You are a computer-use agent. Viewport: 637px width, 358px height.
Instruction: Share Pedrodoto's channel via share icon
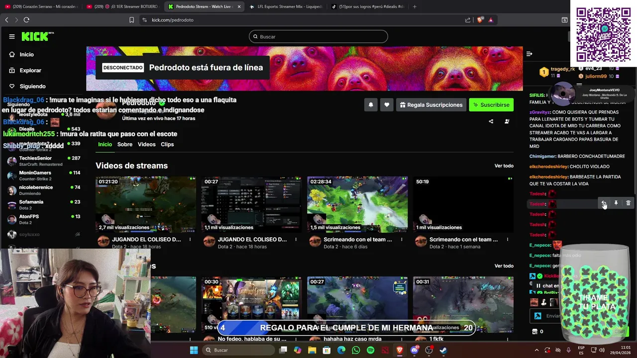click(491, 121)
